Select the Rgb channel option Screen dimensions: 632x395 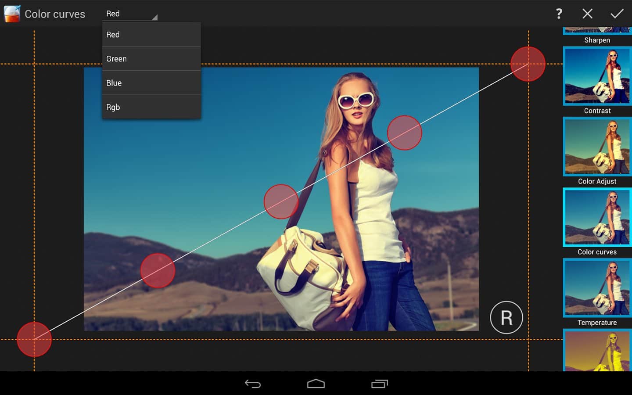(151, 107)
